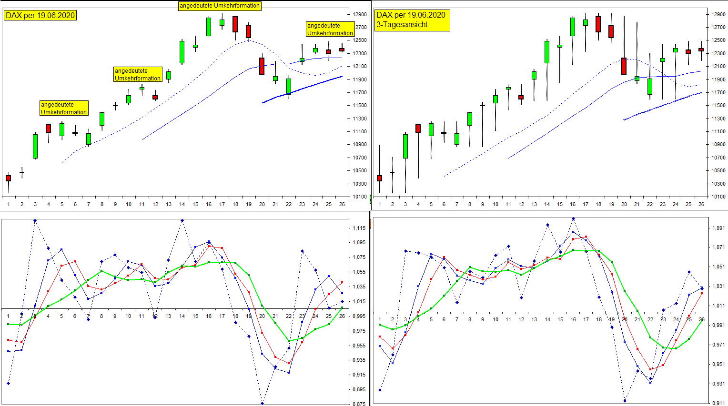This screenshot has width=728, height=406.
Task: Click the red day-20 candle in the daily DAX chart
Action: (262, 66)
